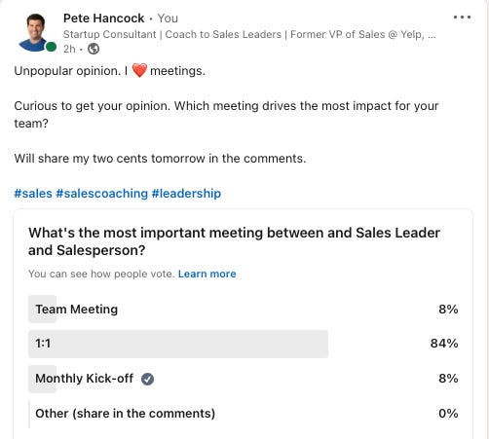This screenshot has width=489, height=439.
Task: Open Pete Hancock's name link
Action: (x=103, y=18)
